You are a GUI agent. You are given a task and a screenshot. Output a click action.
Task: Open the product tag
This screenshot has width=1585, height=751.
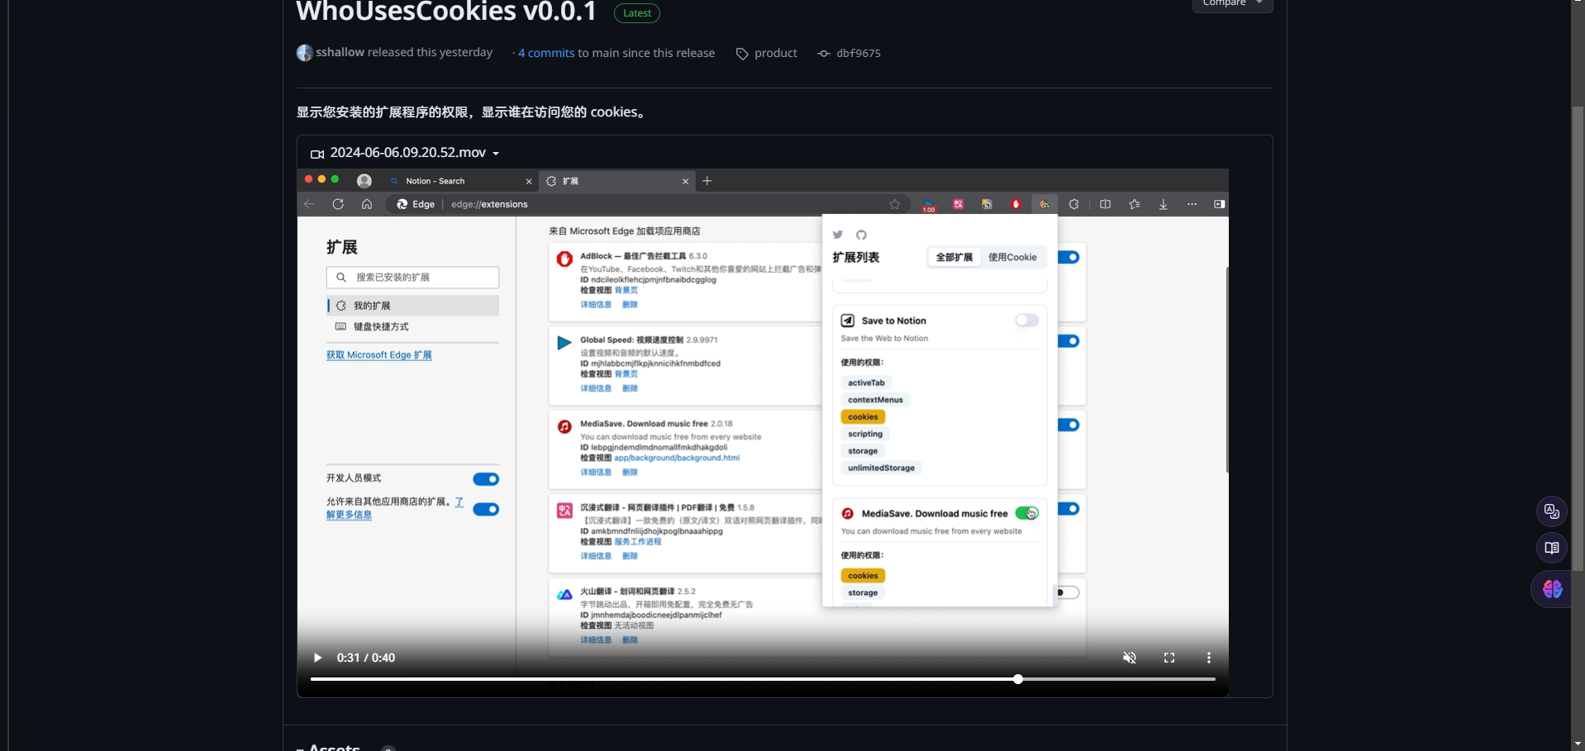[775, 53]
